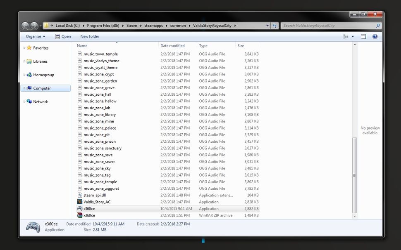
Task: Open the view options dropdown arrow
Action: 353,36
